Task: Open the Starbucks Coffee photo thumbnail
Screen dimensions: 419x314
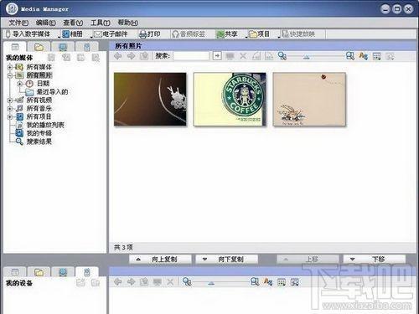Action: 230,99
